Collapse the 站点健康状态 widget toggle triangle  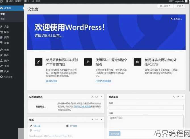[x=101, y=97]
